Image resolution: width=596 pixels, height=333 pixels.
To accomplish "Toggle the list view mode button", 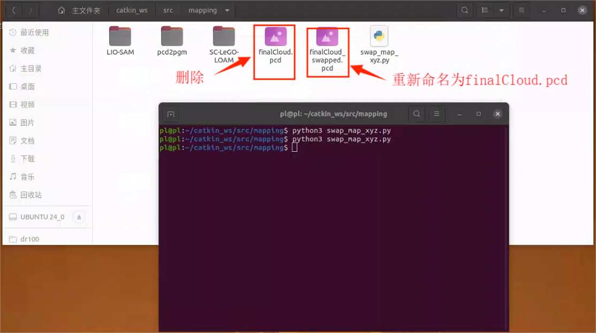I will tap(485, 10).
